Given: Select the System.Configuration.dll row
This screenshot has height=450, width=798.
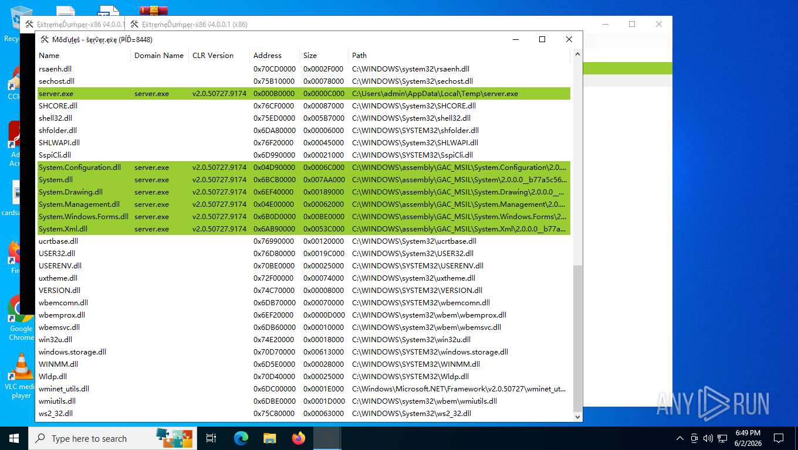Looking at the screenshot, I should pos(303,168).
